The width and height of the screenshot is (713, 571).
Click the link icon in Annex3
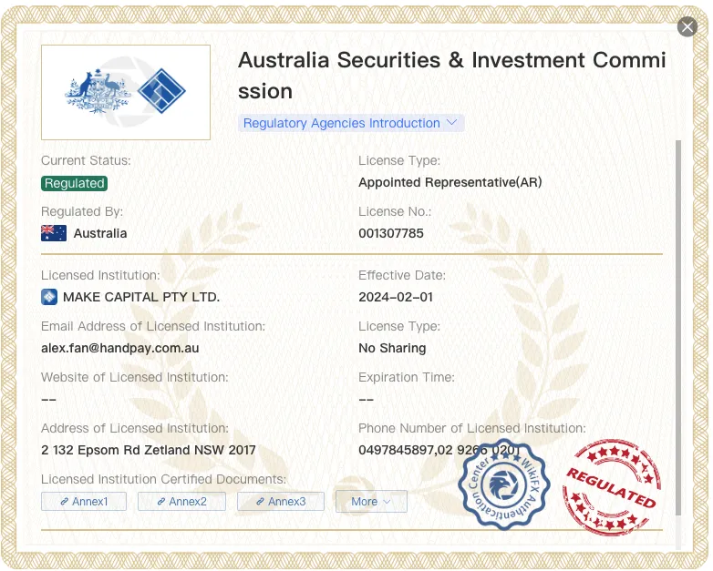(260, 502)
